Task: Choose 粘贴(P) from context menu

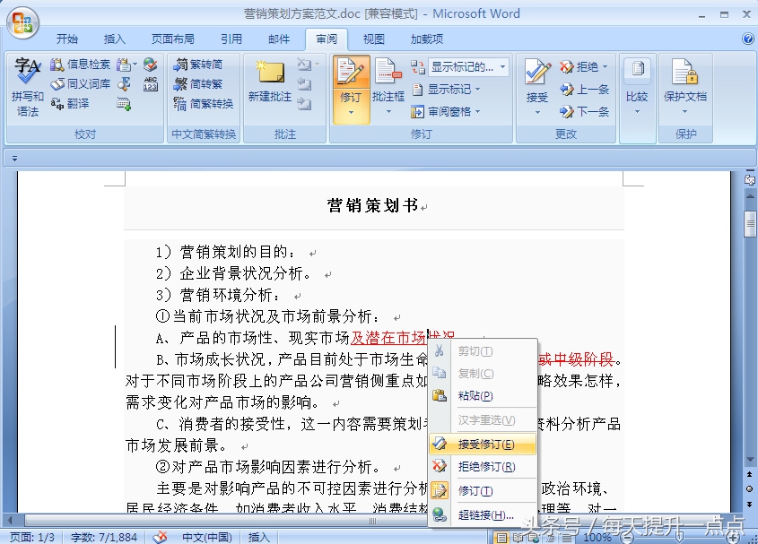Action: (483, 396)
